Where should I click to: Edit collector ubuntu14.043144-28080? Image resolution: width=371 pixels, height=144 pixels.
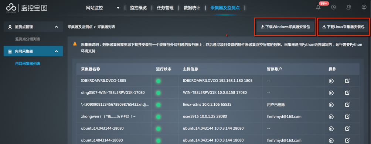(x=347, y=129)
